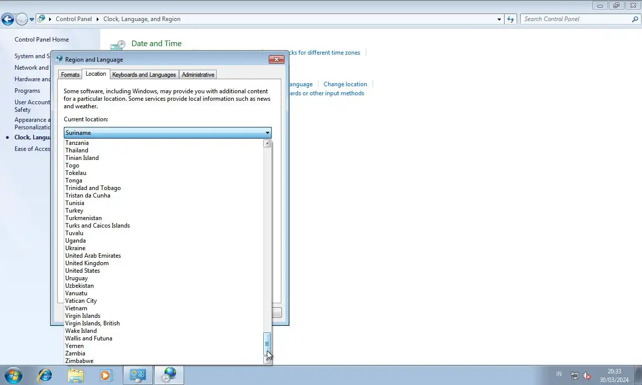This screenshot has height=385, width=642.
Task: Click the search magnifier icon
Action: point(635,19)
